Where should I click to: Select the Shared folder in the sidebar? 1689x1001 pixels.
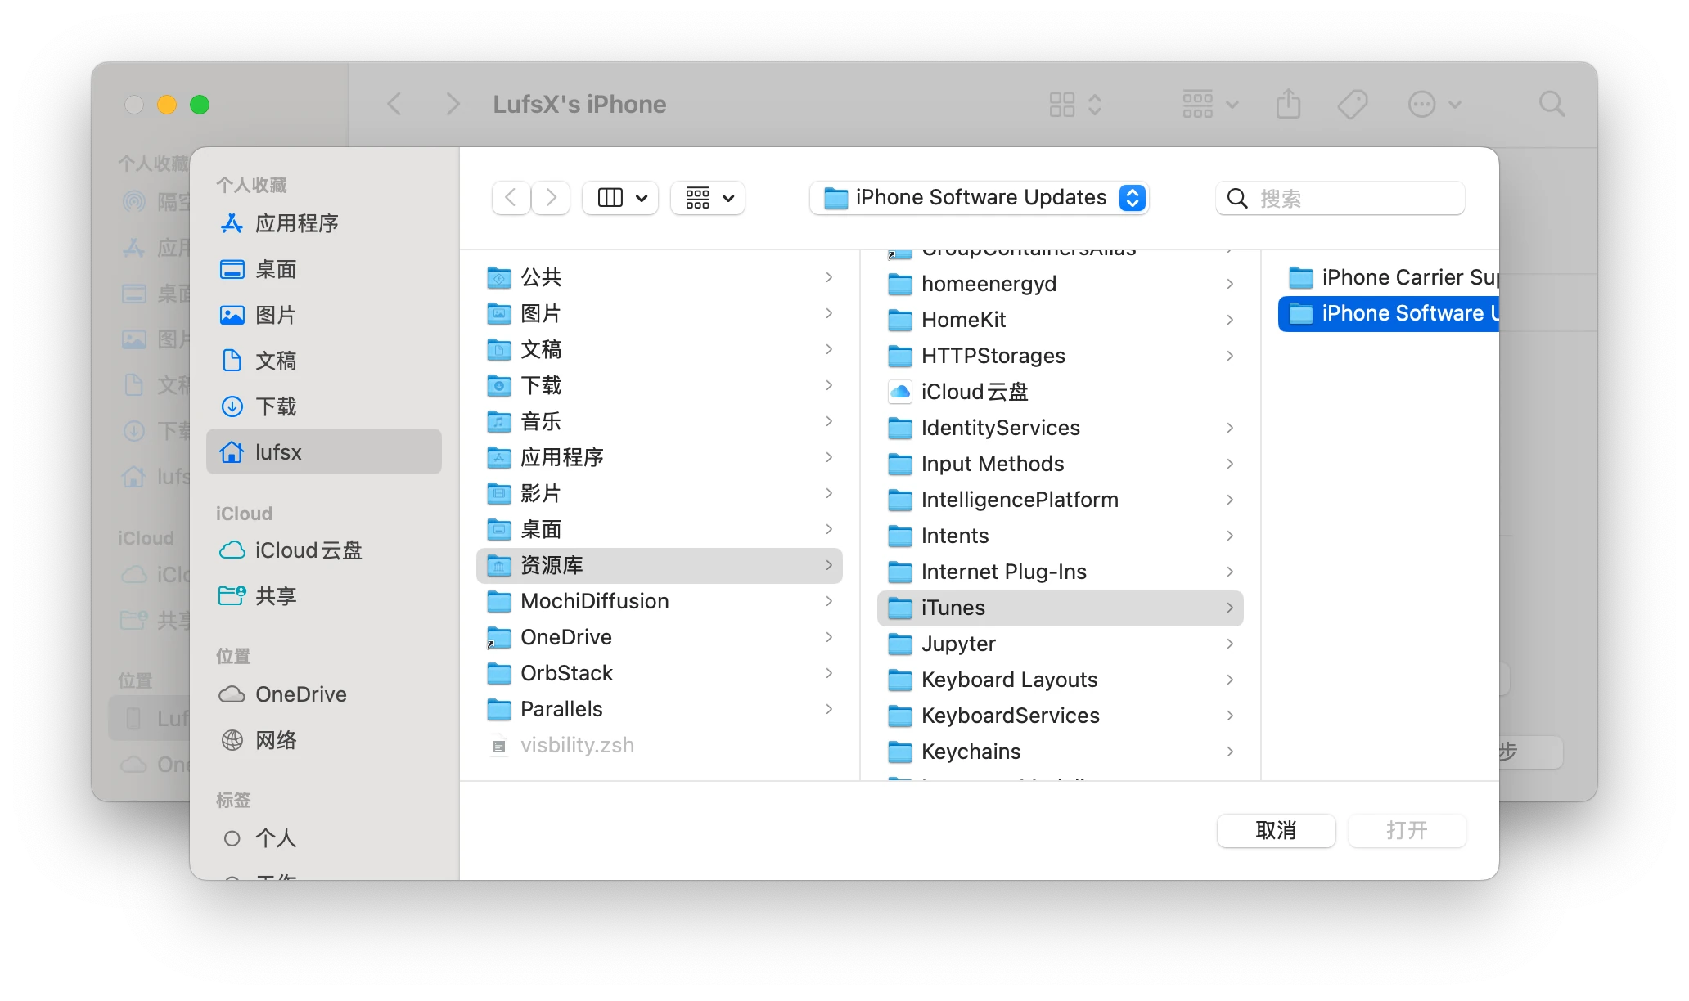275,596
